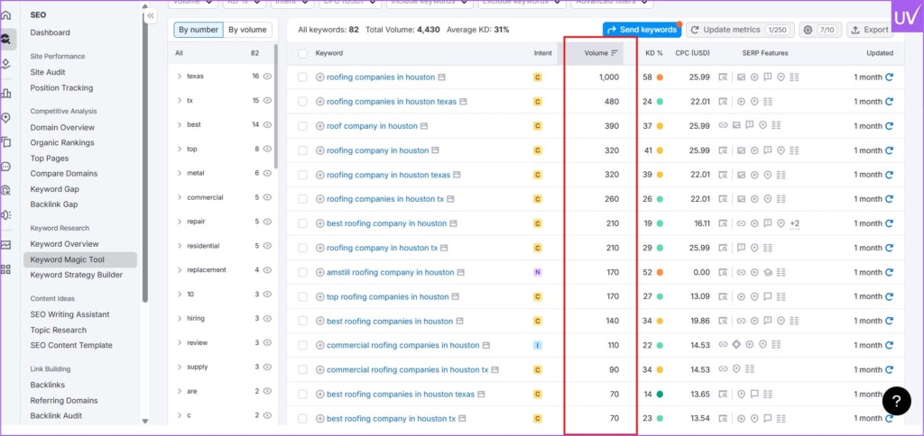
Task: Expand the best keyword group chevron
Action: [x=180, y=124]
